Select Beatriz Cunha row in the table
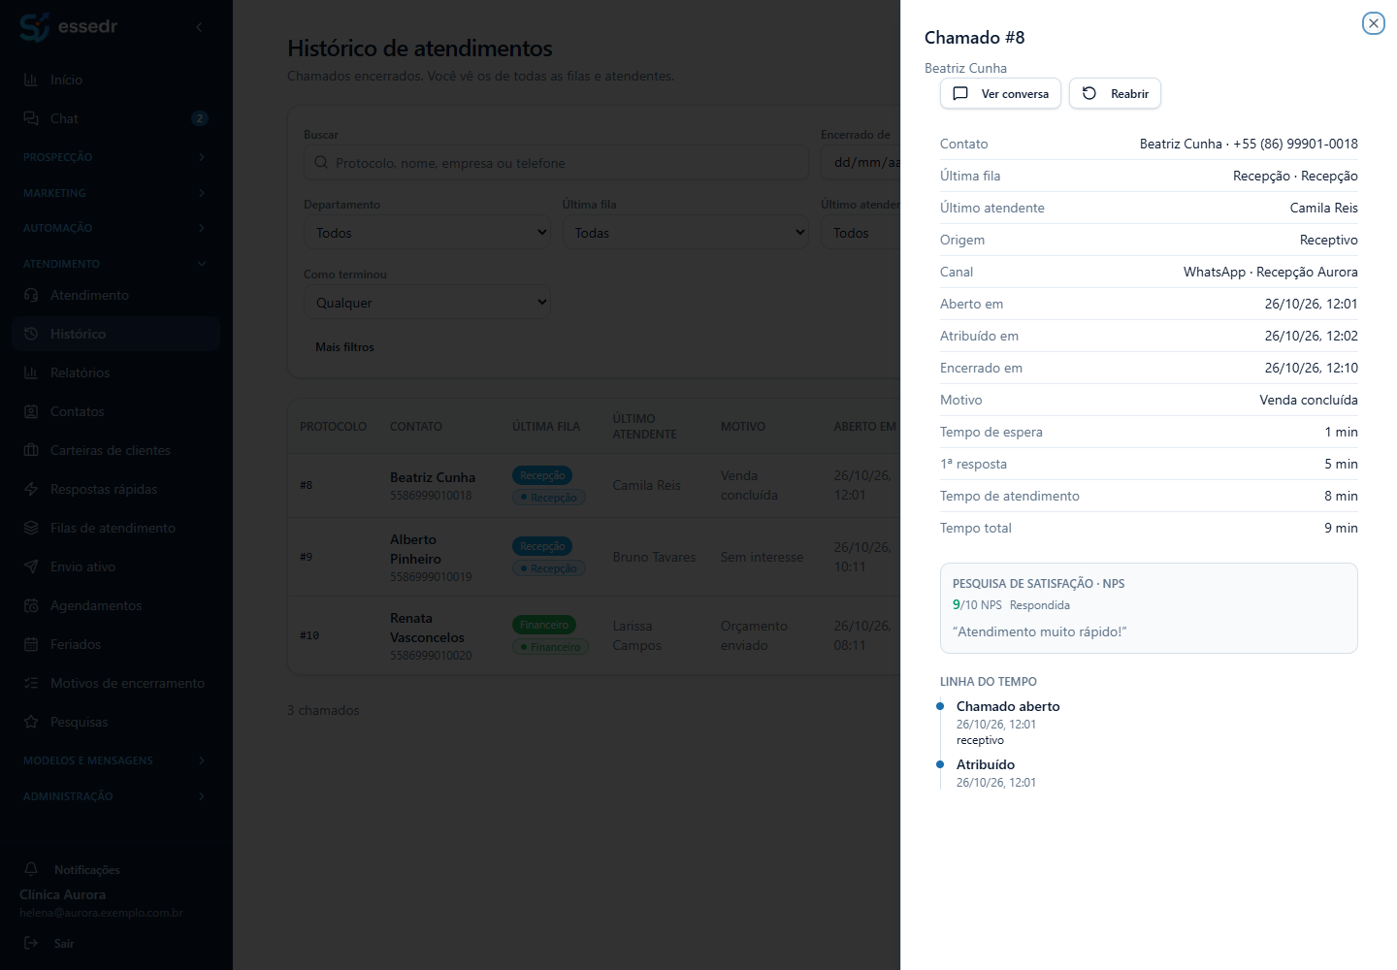Viewport: 1397px width, 970px height. click(x=594, y=485)
